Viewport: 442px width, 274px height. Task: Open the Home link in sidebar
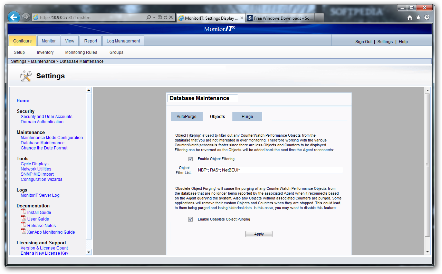(x=23, y=101)
